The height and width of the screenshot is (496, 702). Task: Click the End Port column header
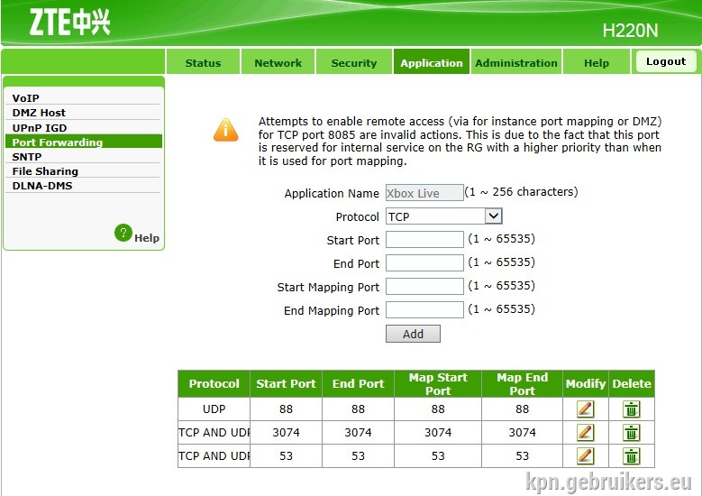[x=358, y=384]
